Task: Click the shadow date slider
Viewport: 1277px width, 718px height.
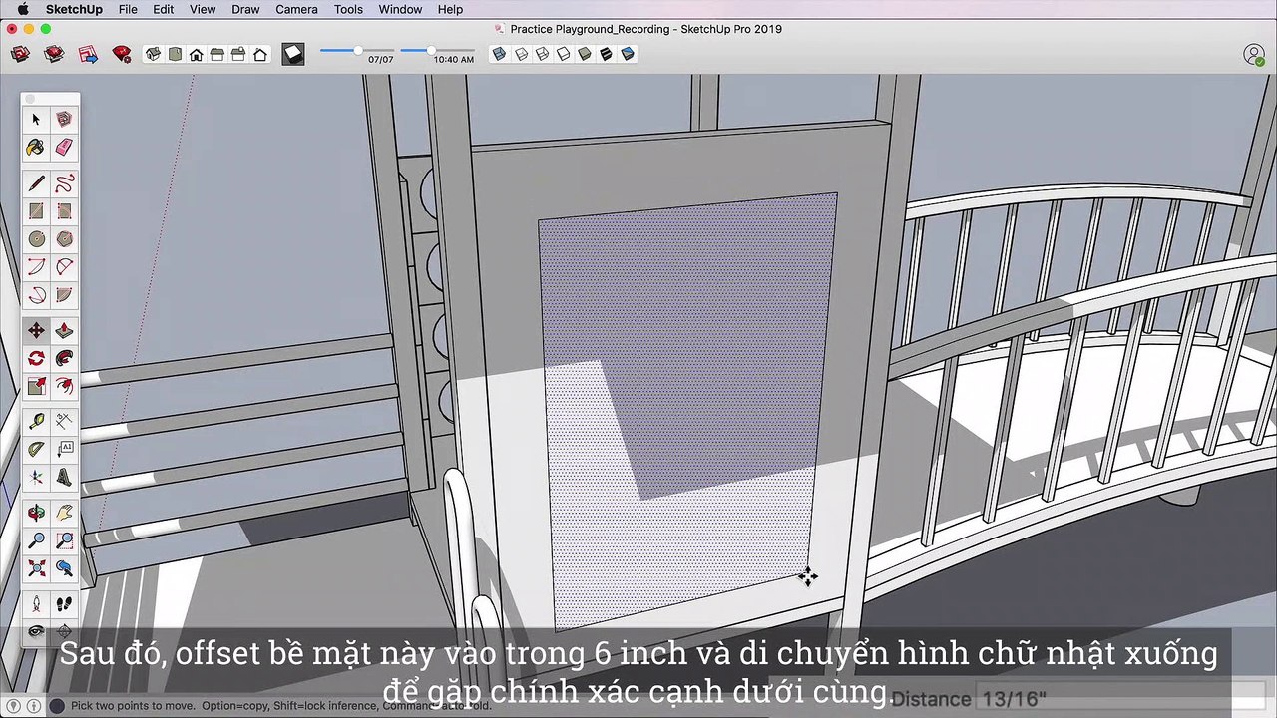Action: pos(356,50)
